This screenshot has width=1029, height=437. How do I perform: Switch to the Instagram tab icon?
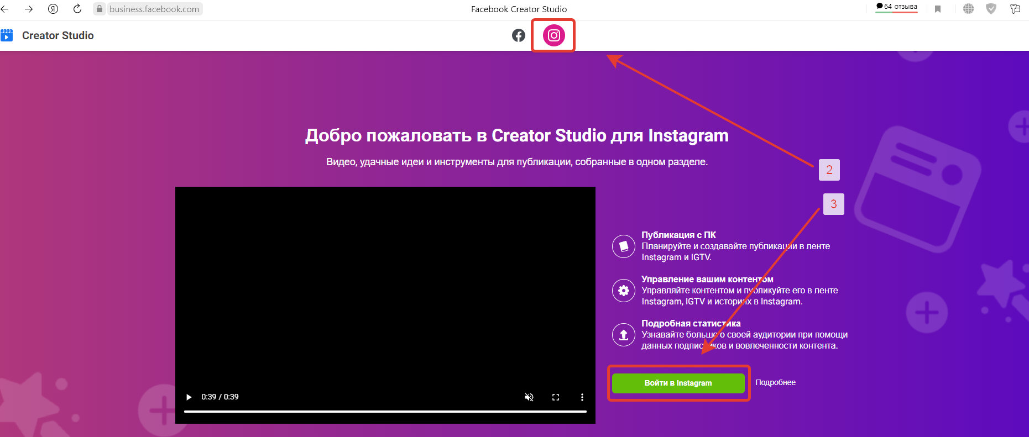point(553,35)
